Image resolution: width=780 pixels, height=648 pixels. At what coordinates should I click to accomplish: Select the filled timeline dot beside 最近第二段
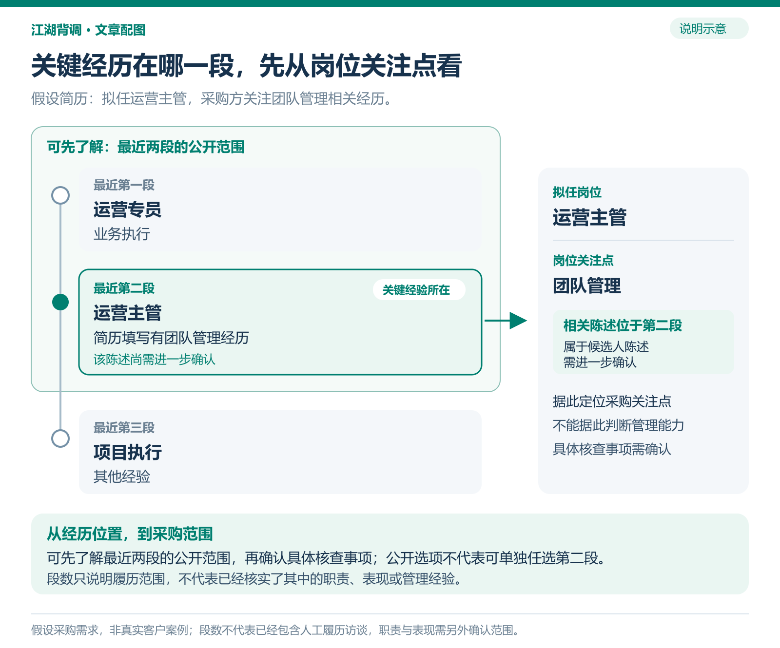tap(60, 302)
